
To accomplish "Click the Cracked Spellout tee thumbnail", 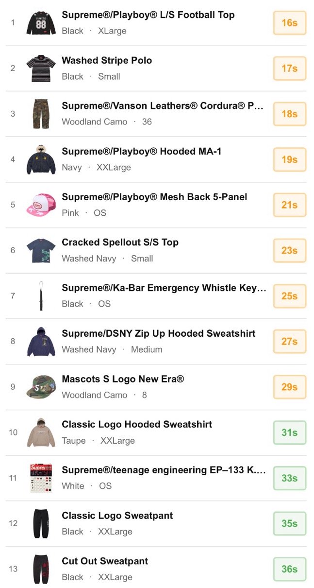I will coord(41,250).
